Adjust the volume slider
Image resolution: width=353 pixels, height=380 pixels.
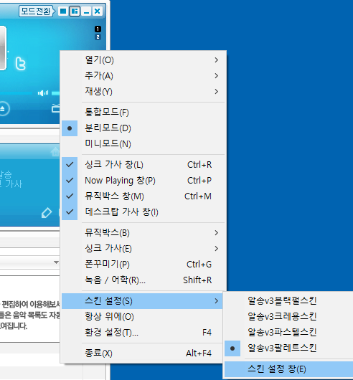pos(55,92)
